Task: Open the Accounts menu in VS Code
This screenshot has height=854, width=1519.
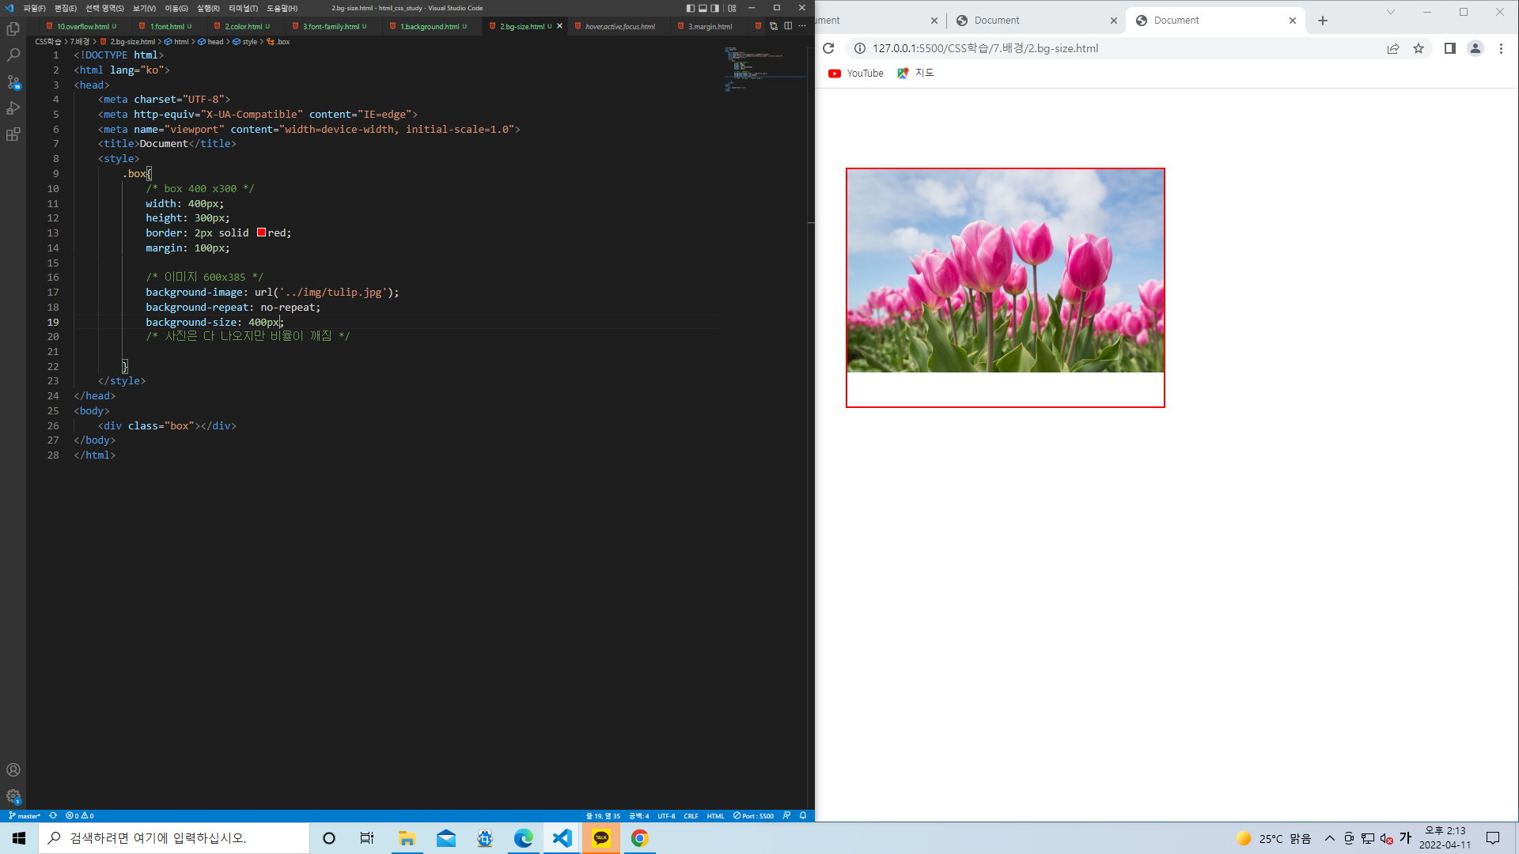Action: [13, 770]
